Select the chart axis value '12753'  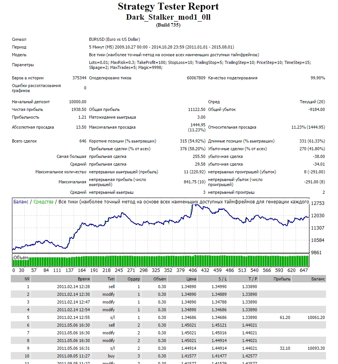318,203
